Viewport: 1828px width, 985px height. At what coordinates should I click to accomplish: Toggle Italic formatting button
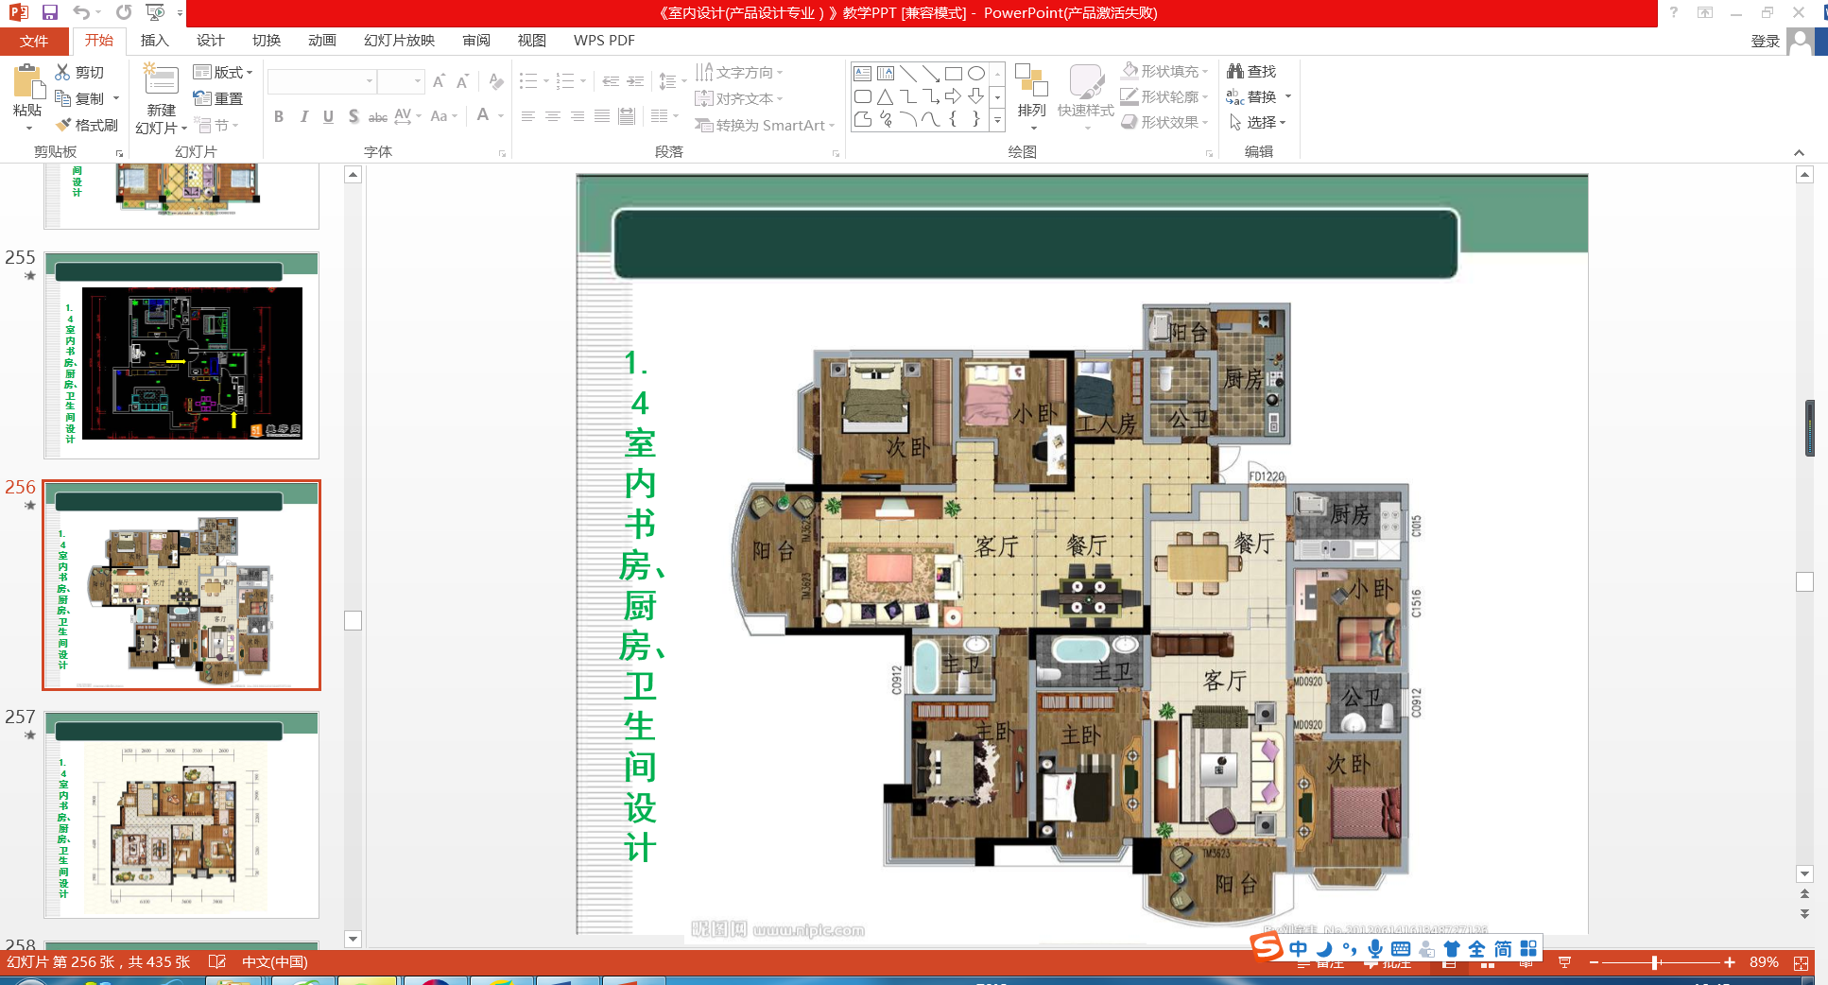303,116
